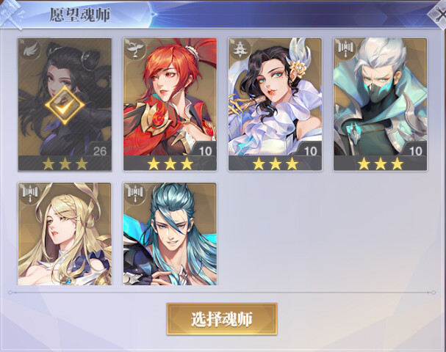This screenshot has height=352, width=446.
Task: Click the class icon on blue-haired man card
Action: pos(135,194)
